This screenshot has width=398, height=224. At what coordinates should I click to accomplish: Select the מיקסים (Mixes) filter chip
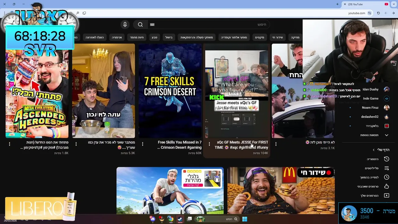(x=260, y=37)
